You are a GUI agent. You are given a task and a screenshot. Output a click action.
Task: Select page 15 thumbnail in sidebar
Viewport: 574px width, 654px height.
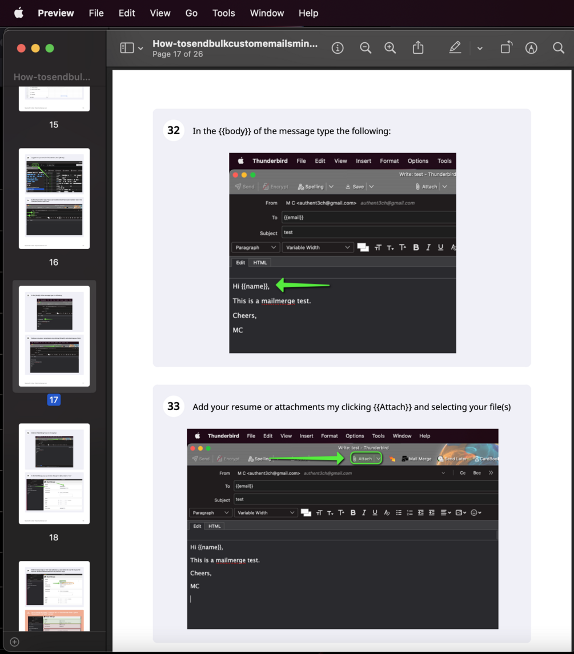click(54, 99)
